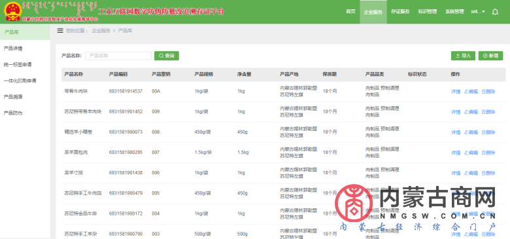
Task: Click the 500g/袋 specification cell
Action: pyautogui.click(x=203, y=234)
